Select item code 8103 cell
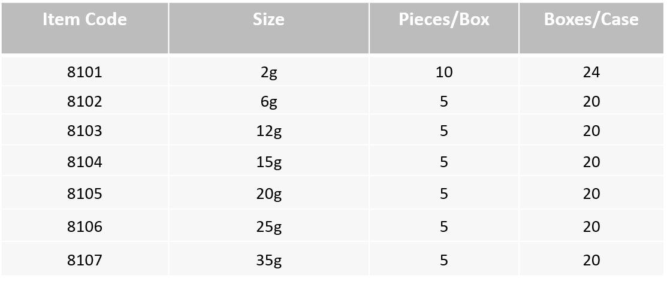Image resolution: width=667 pixels, height=281 pixels. 84,130
